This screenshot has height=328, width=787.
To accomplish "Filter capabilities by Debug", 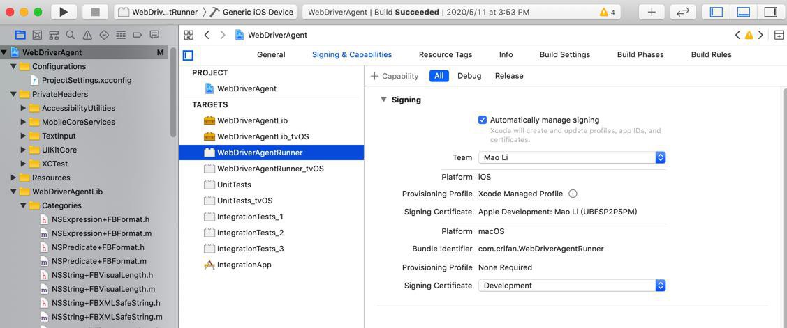I will pos(469,76).
